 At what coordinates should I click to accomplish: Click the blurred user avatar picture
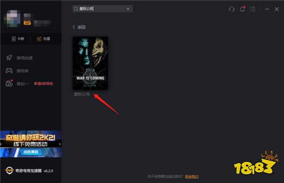tap(12, 18)
